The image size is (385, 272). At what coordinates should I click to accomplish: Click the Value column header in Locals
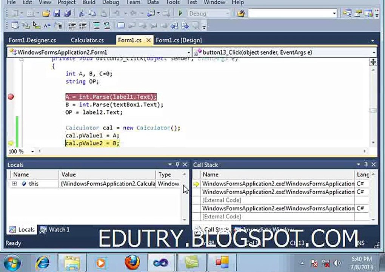click(x=107, y=175)
